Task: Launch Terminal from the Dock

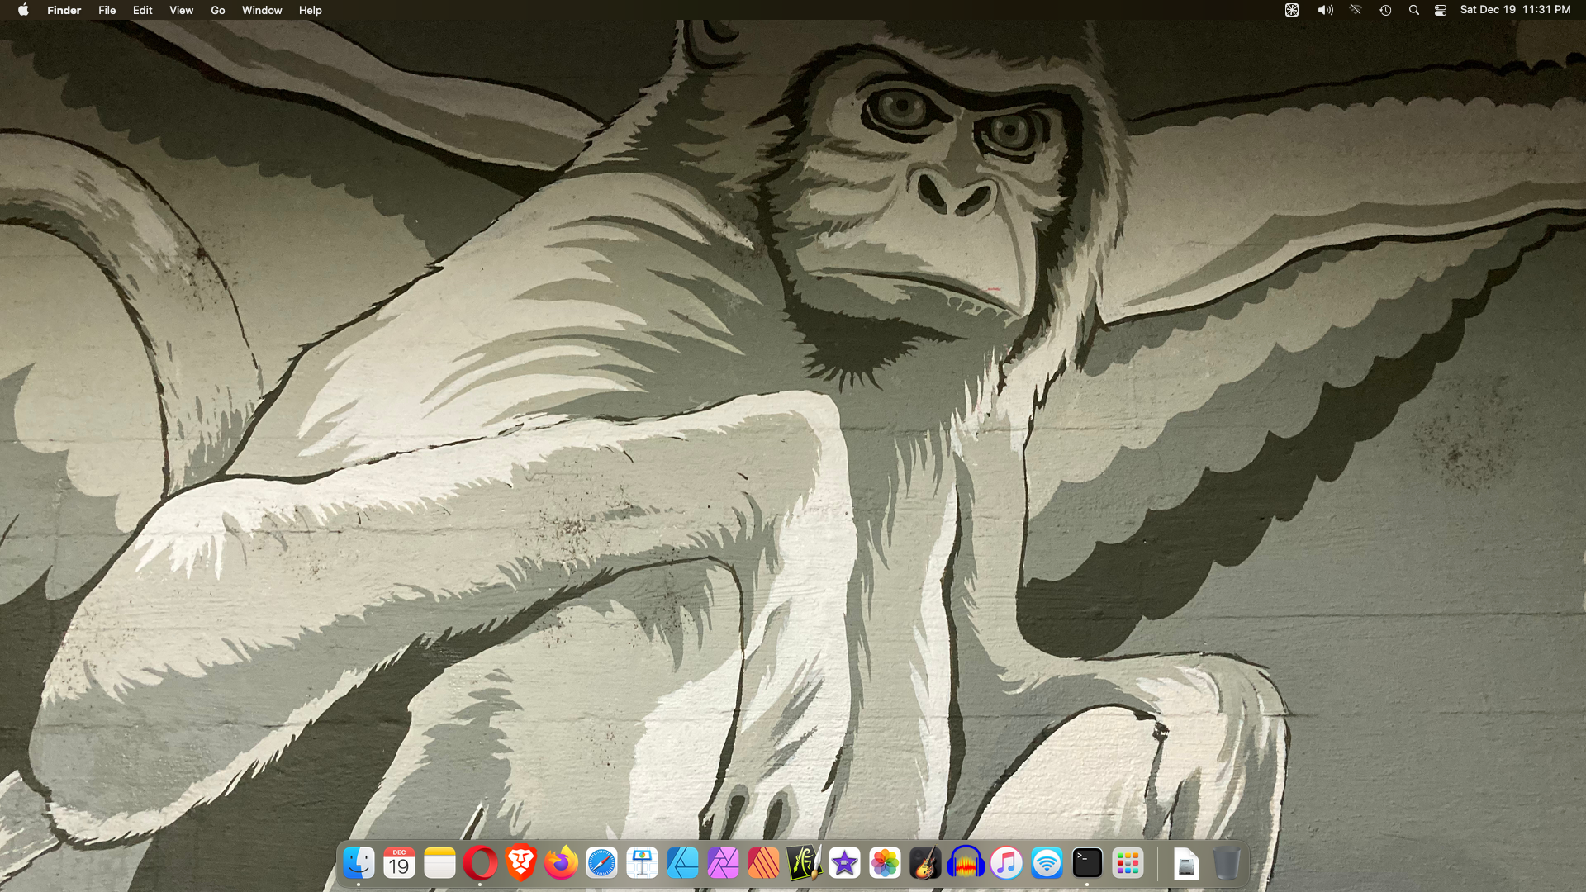Action: 1087,864
